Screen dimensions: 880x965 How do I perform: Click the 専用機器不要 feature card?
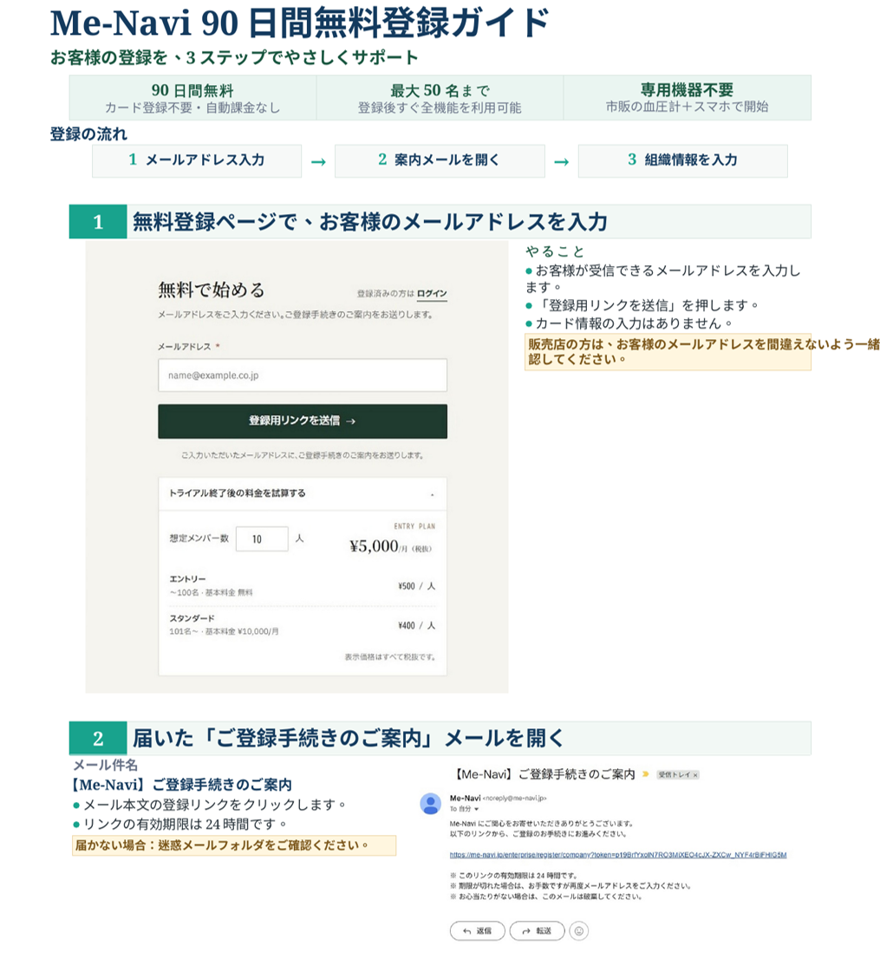[x=687, y=98]
